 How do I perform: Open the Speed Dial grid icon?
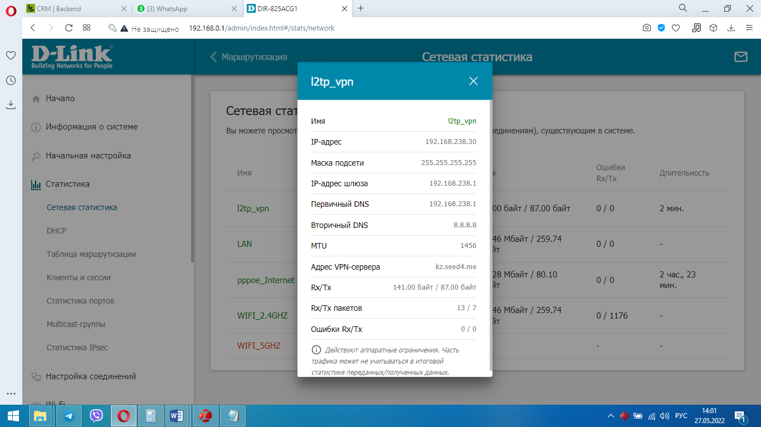click(x=86, y=28)
